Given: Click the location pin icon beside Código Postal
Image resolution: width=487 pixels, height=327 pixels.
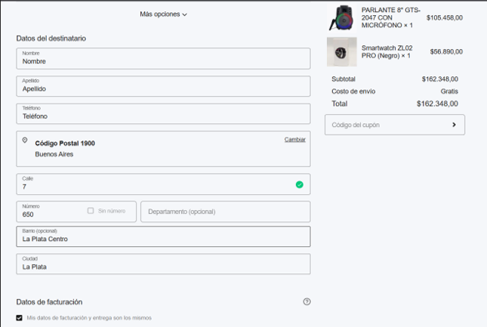Looking at the screenshot, I should click(x=25, y=141).
